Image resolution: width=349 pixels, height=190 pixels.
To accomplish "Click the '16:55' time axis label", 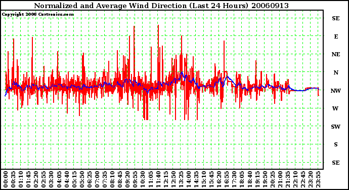I will tap(227, 179).
